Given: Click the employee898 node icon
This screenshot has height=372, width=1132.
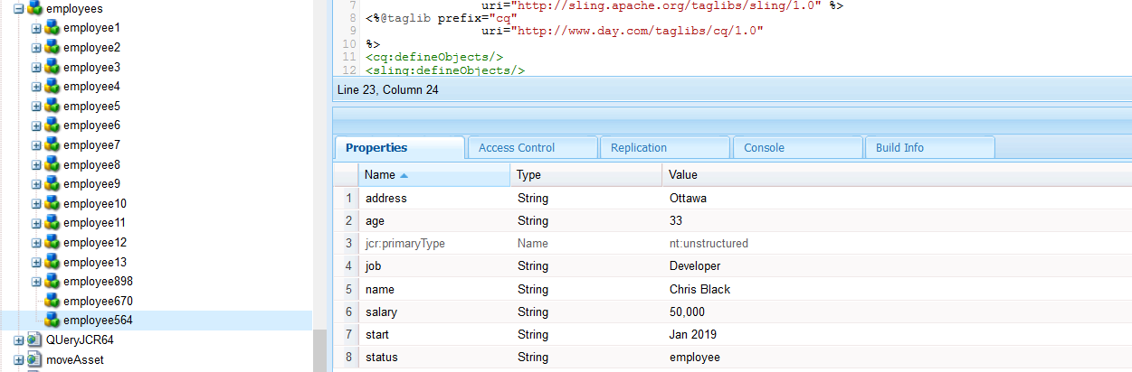Looking at the screenshot, I should 52,282.
